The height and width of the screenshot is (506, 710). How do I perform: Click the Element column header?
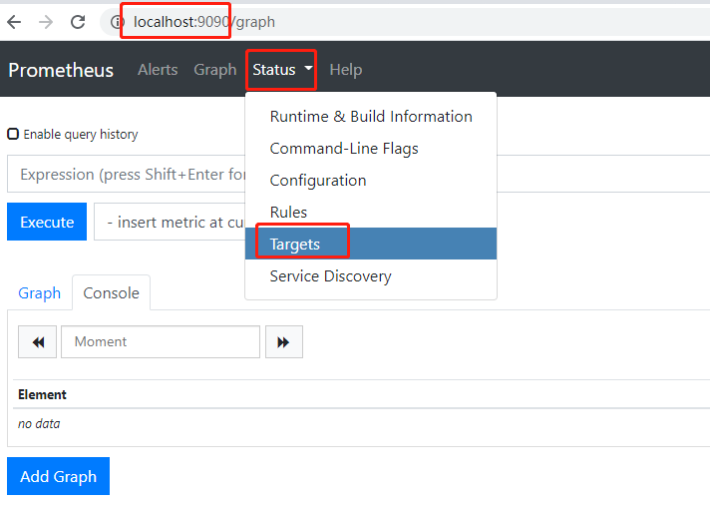tap(42, 394)
